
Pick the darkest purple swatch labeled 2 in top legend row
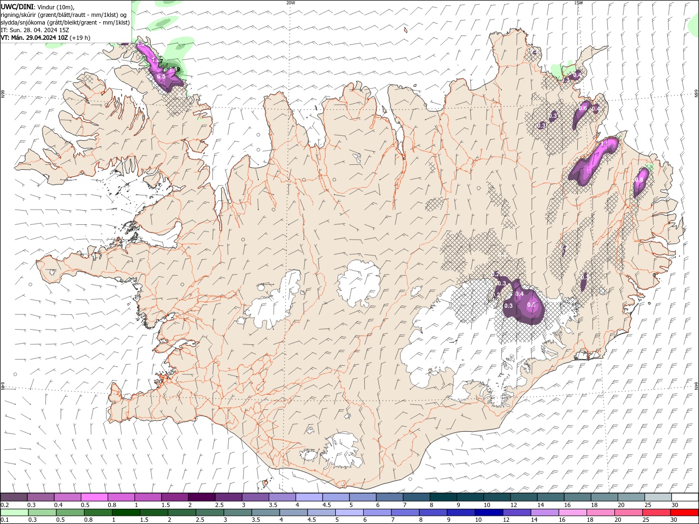[x=202, y=497]
